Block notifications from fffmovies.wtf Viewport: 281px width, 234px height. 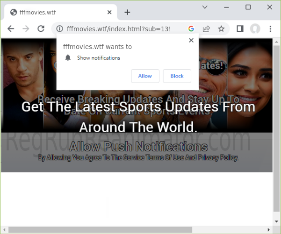[x=177, y=76]
